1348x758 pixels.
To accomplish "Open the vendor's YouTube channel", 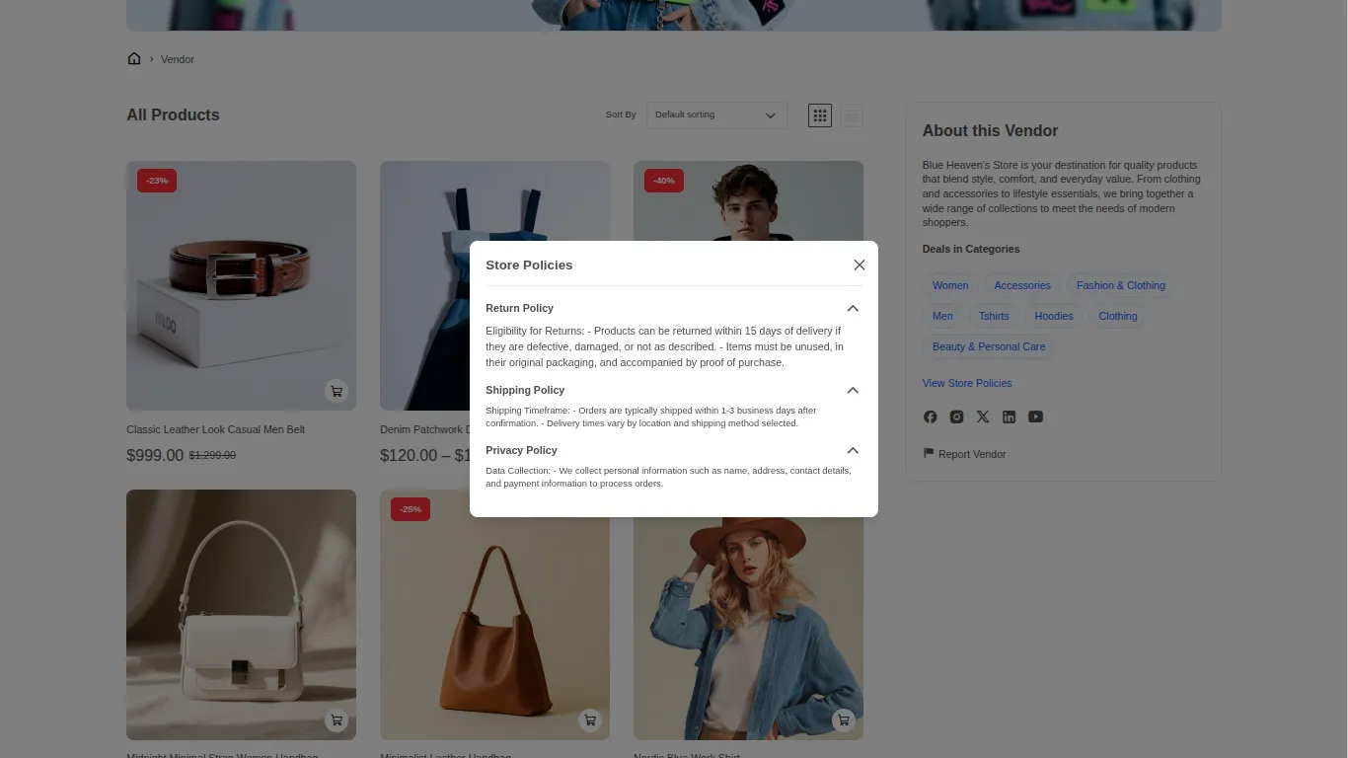I will click(x=1035, y=417).
